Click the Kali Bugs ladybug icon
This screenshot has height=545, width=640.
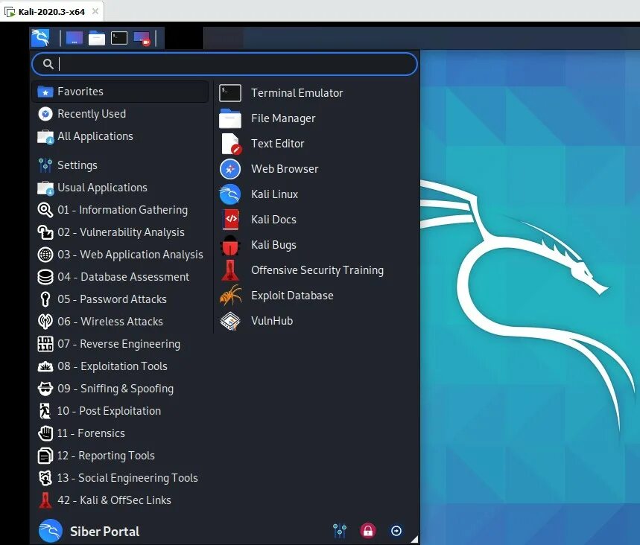point(230,245)
